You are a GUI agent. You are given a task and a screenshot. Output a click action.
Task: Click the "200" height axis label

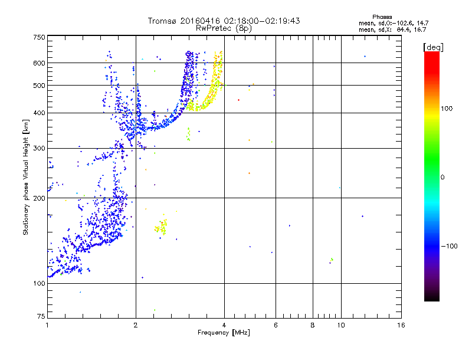(39, 198)
